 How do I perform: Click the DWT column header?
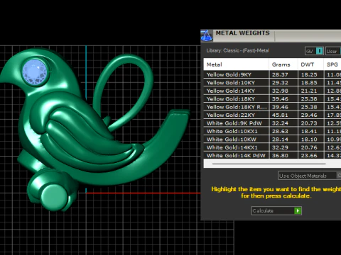click(x=310, y=64)
